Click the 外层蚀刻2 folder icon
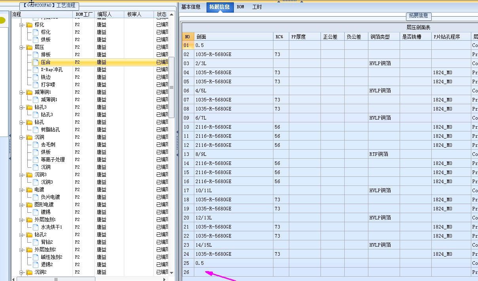The width and height of the screenshot is (478, 281). [29, 249]
